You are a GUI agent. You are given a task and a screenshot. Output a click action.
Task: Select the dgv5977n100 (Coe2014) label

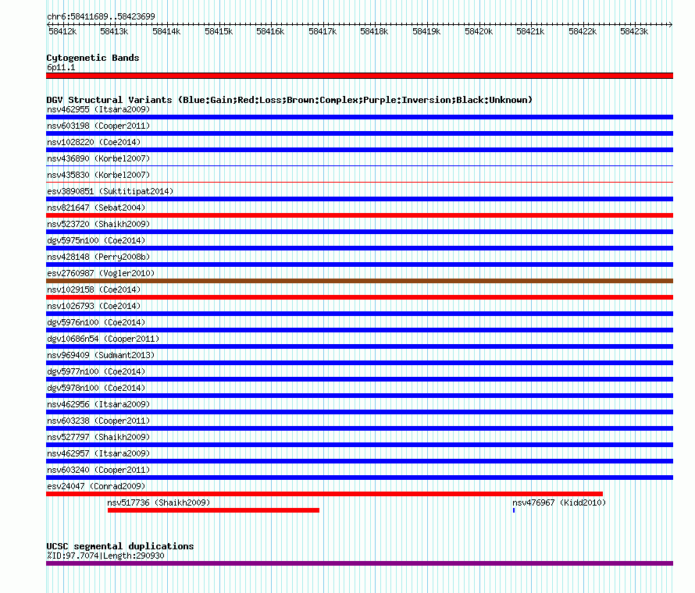(x=96, y=371)
